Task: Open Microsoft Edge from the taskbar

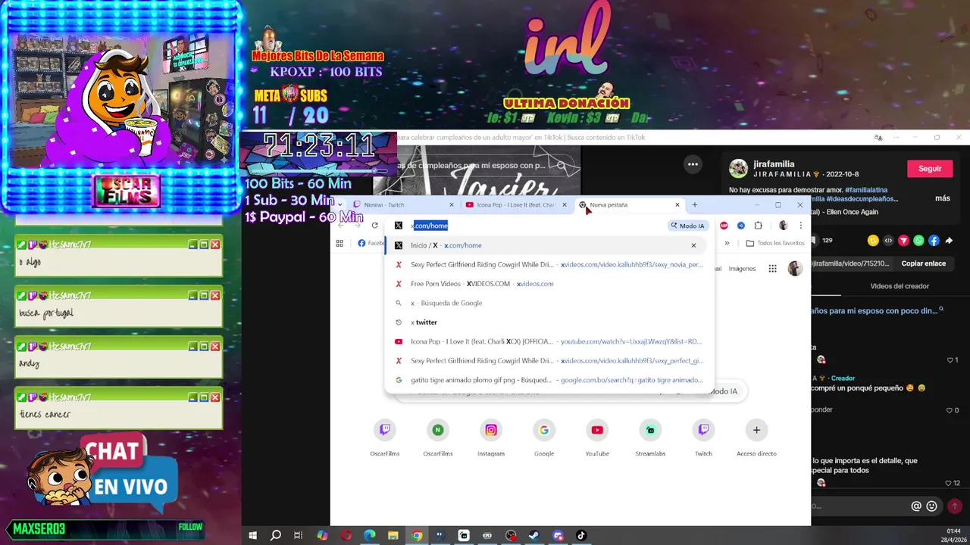Action: tap(369, 535)
